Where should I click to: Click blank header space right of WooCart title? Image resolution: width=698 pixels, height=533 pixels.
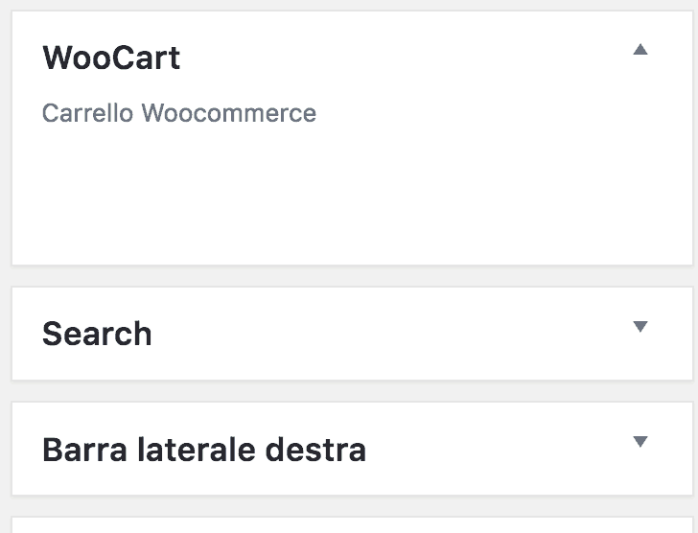tap(403, 58)
